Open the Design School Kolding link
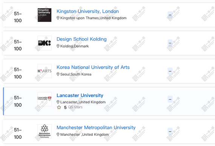Image resolution: width=215 pixels, height=146 pixels. (x=81, y=39)
